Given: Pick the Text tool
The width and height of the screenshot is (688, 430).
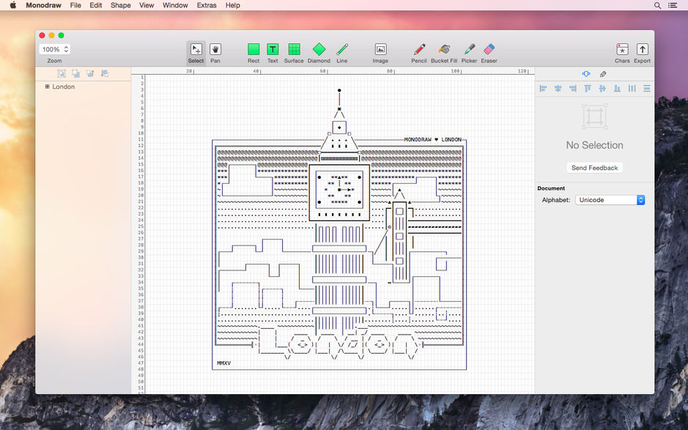Looking at the screenshot, I should click(x=273, y=53).
